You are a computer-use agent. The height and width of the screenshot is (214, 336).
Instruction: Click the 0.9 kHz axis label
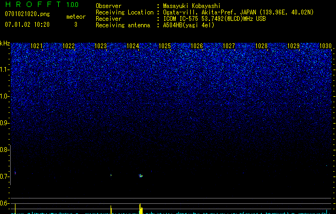pos(4,123)
